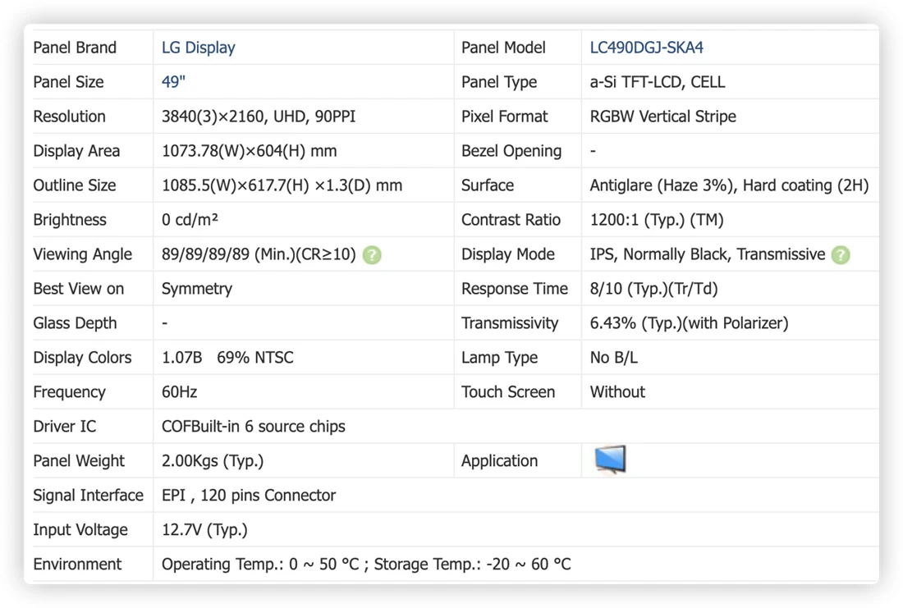This screenshot has height=608, width=903.
Task: Click the "Best View on" row label
Action: [78, 289]
